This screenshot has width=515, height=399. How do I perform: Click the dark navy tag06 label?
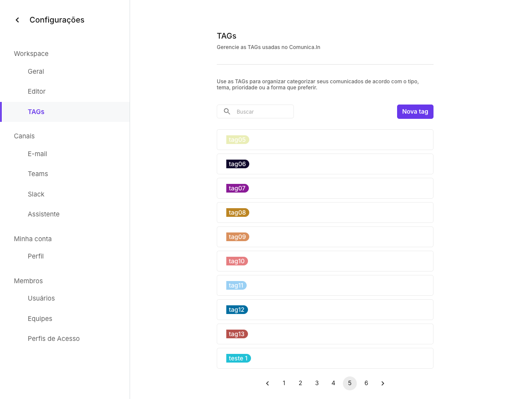(x=238, y=164)
